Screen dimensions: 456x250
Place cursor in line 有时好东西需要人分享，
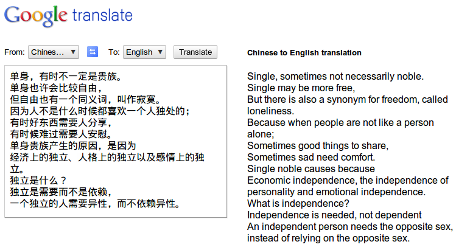click(61, 123)
